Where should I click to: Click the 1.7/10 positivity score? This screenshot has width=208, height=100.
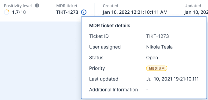pyautogui.click(x=19, y=12)
